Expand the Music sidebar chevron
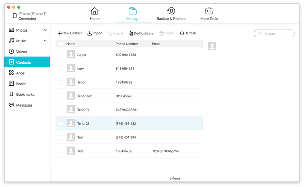The width and height of the screenshot is (304, 187). coord(45,41)
